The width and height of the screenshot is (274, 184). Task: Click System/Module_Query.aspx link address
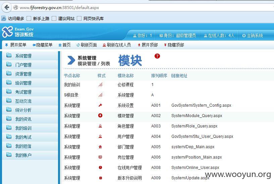pos(197,116)
